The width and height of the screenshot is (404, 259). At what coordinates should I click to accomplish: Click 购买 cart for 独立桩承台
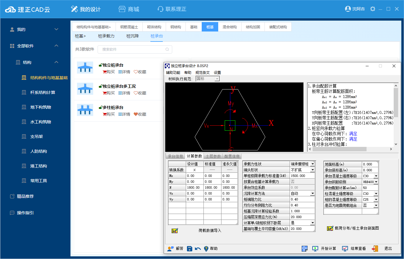coord(109,72)
